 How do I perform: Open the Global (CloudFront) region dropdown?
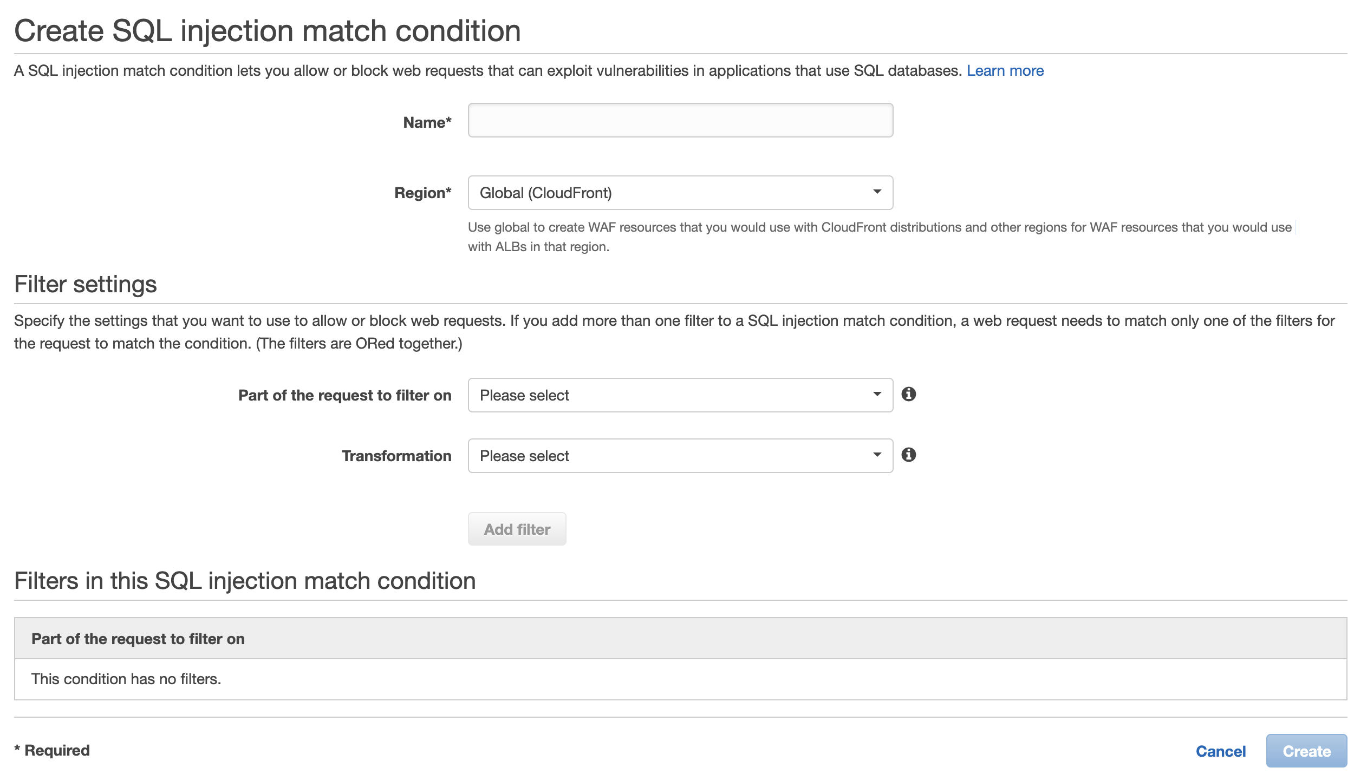(x=680, y=193)
